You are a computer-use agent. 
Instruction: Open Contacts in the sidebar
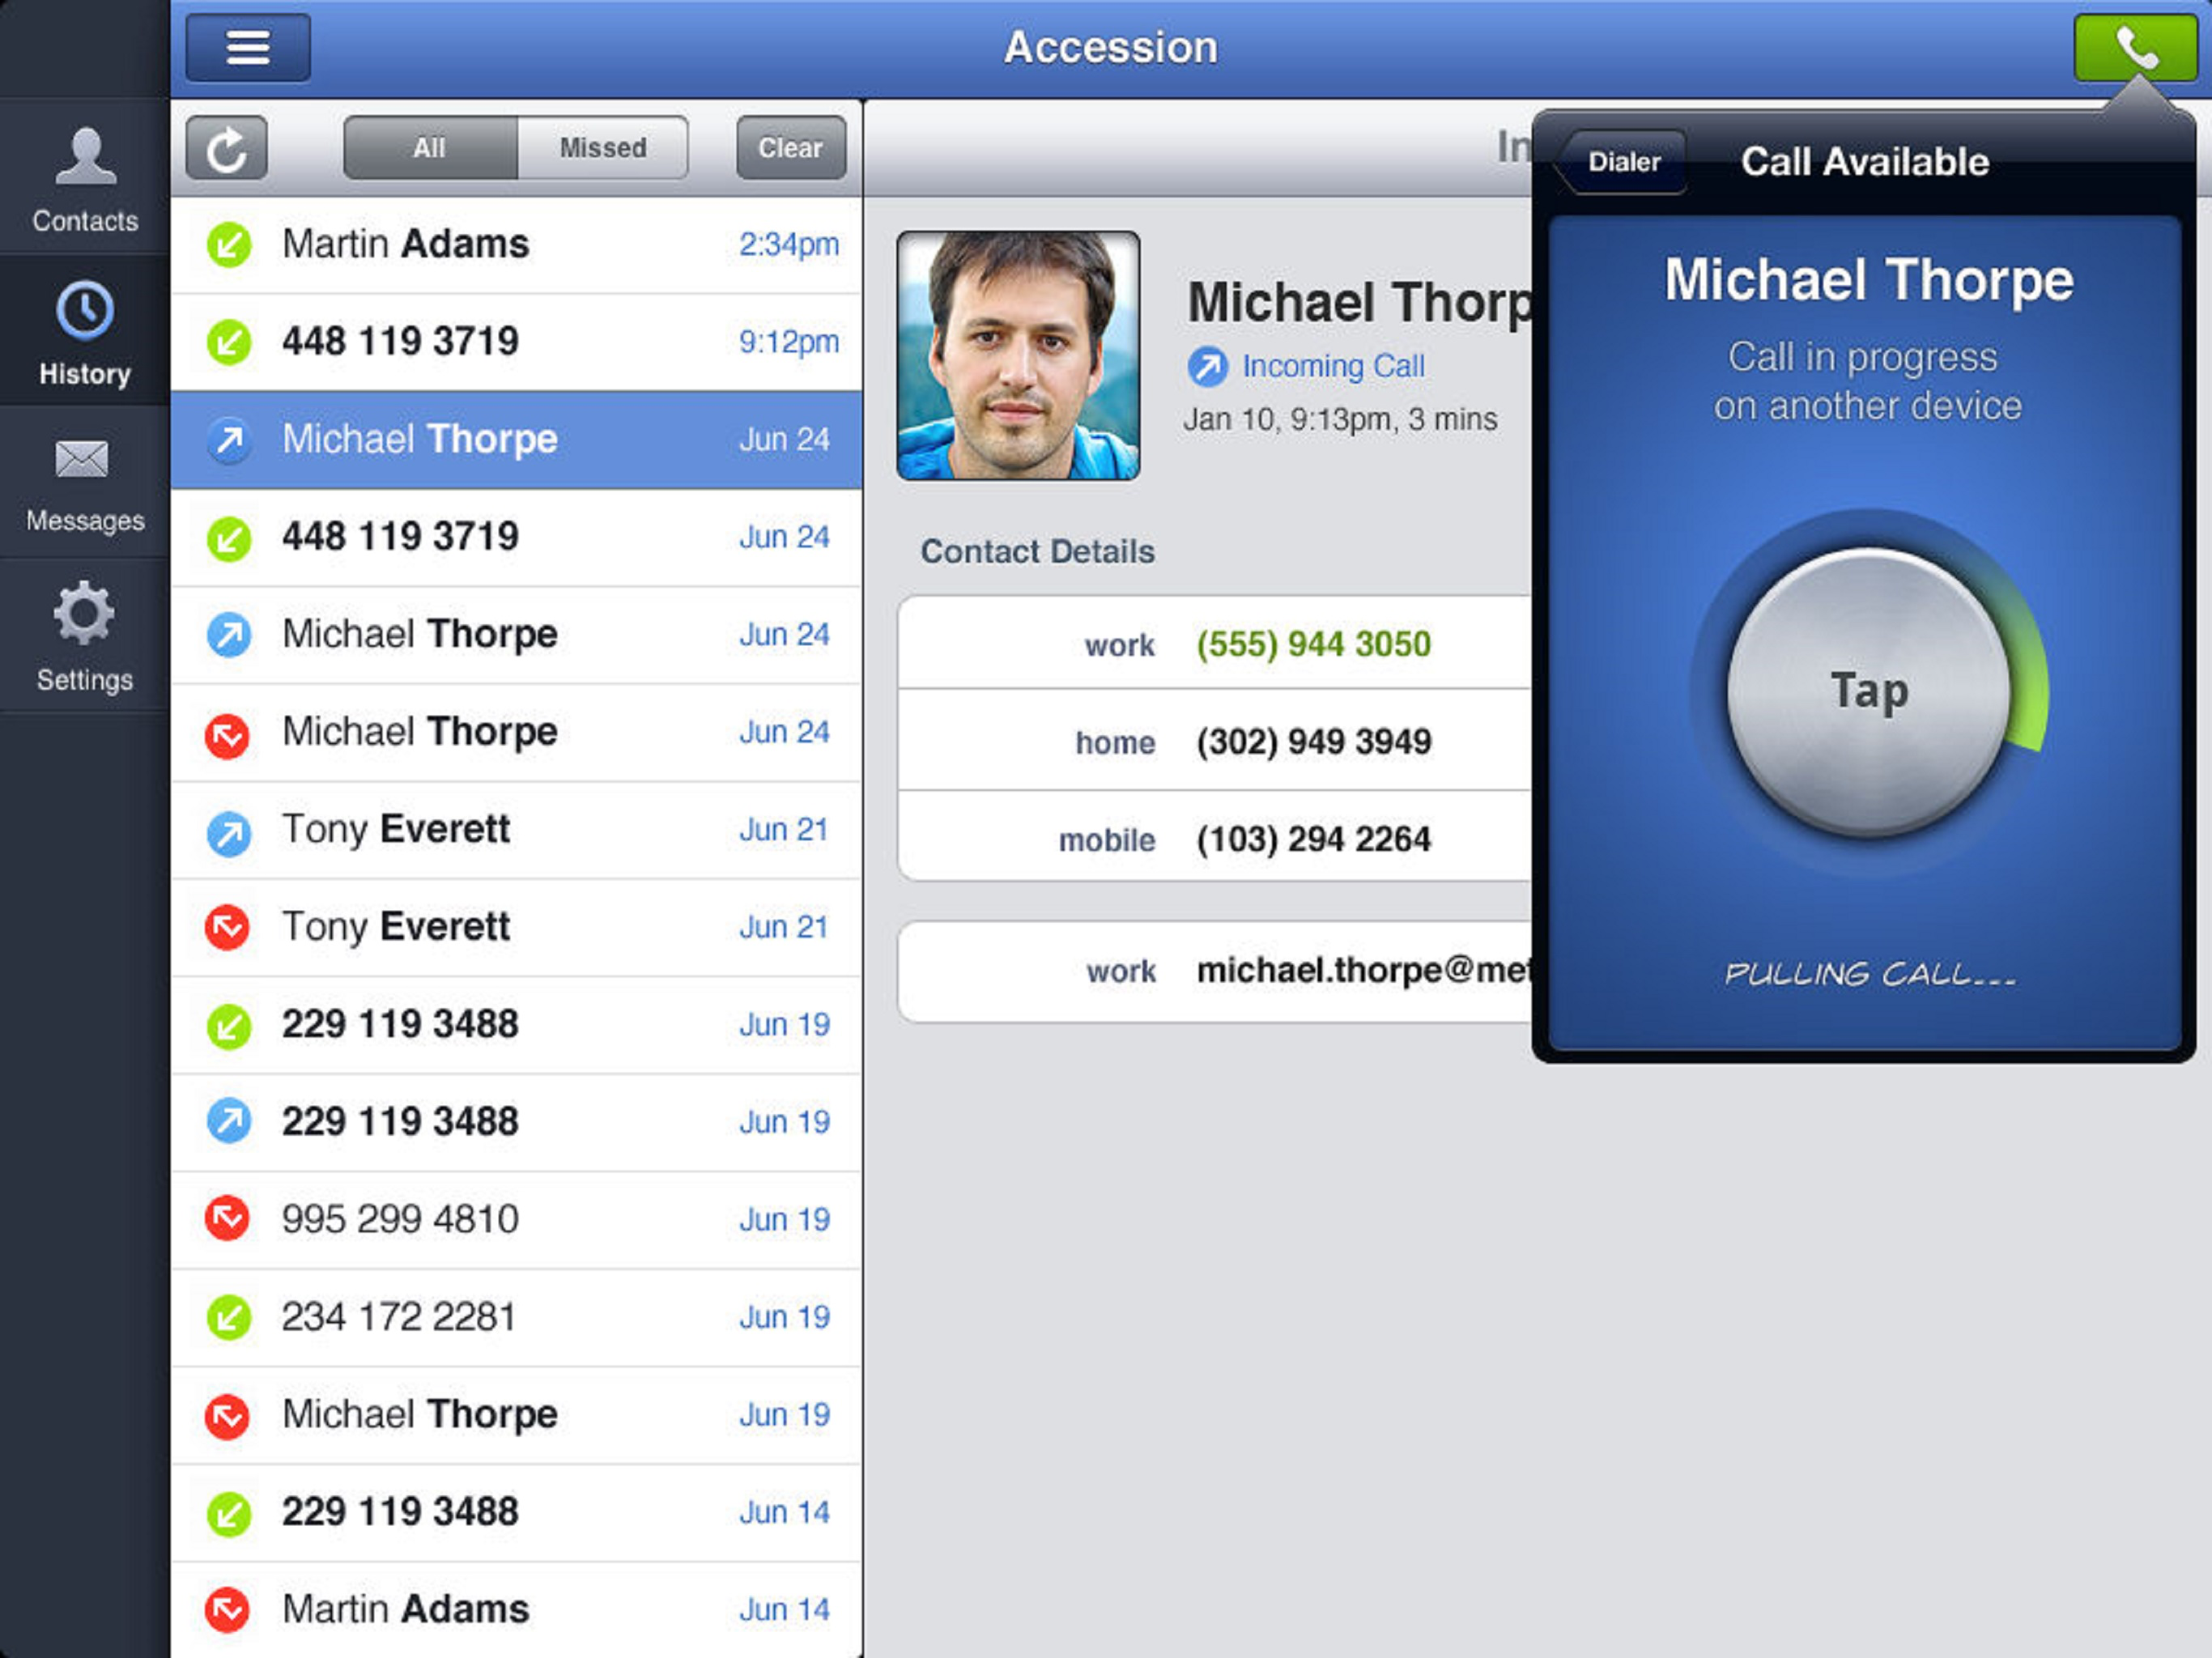click(85, 179)
